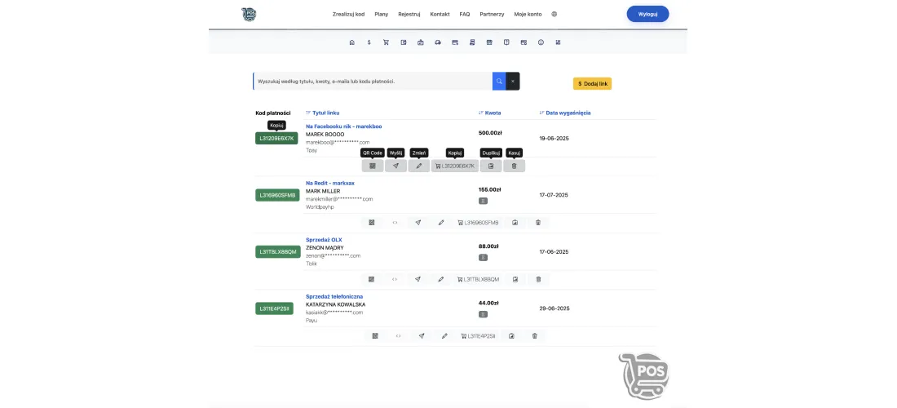Open the language globe icon in header

pos(555,15)
